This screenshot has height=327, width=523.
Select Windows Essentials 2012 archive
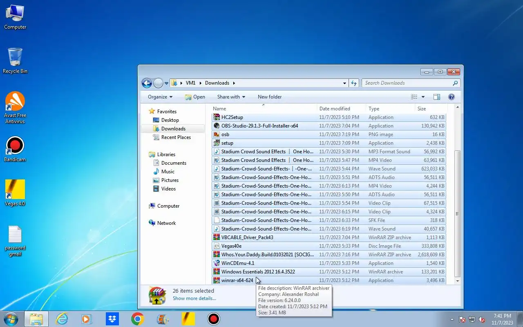tap(329, 272)
